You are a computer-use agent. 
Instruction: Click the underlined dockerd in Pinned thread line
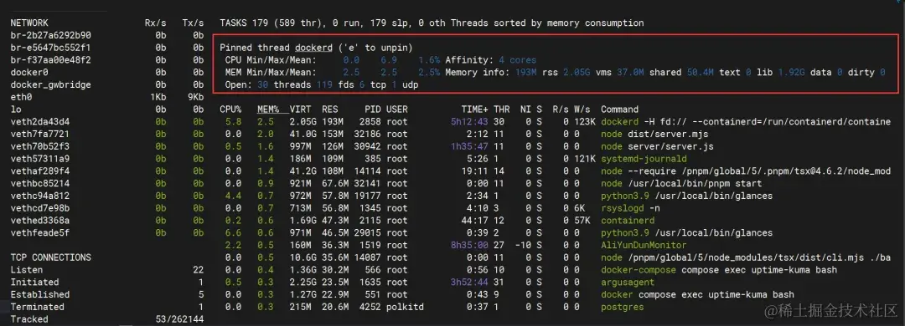pos(313,48)
